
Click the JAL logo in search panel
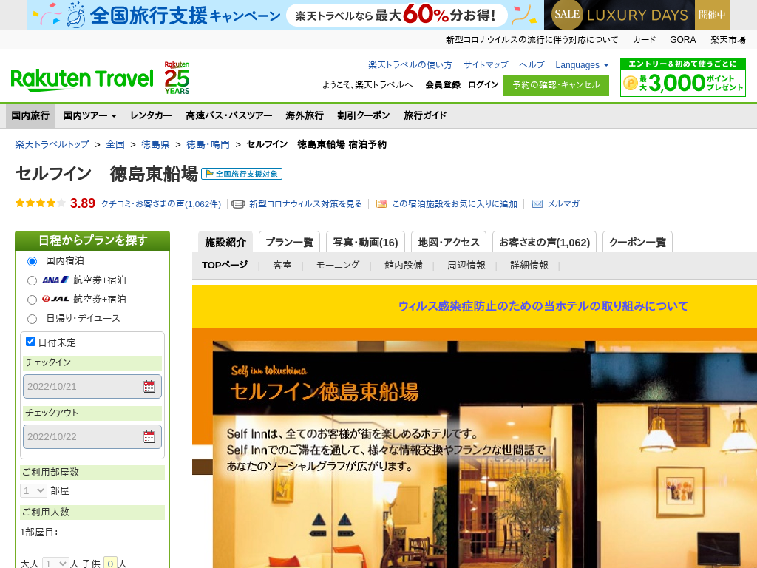pos(55,299)
